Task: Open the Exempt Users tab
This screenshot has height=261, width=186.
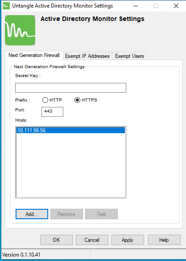Action: 129,56
